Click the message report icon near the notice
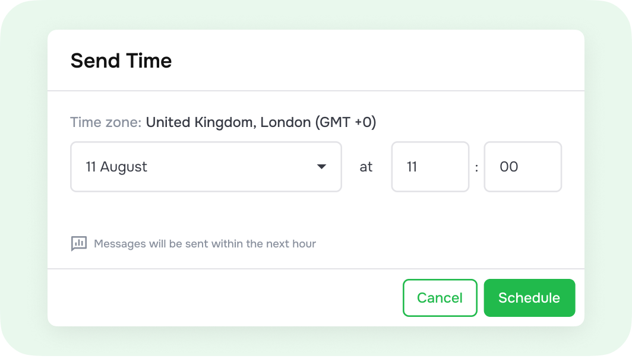632x359 pixels. click(x=79, y=244)
